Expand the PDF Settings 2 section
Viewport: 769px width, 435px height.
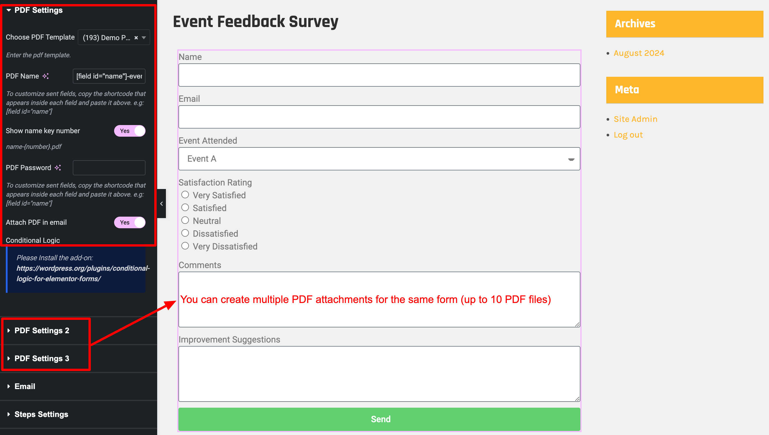tap(42, 330)
